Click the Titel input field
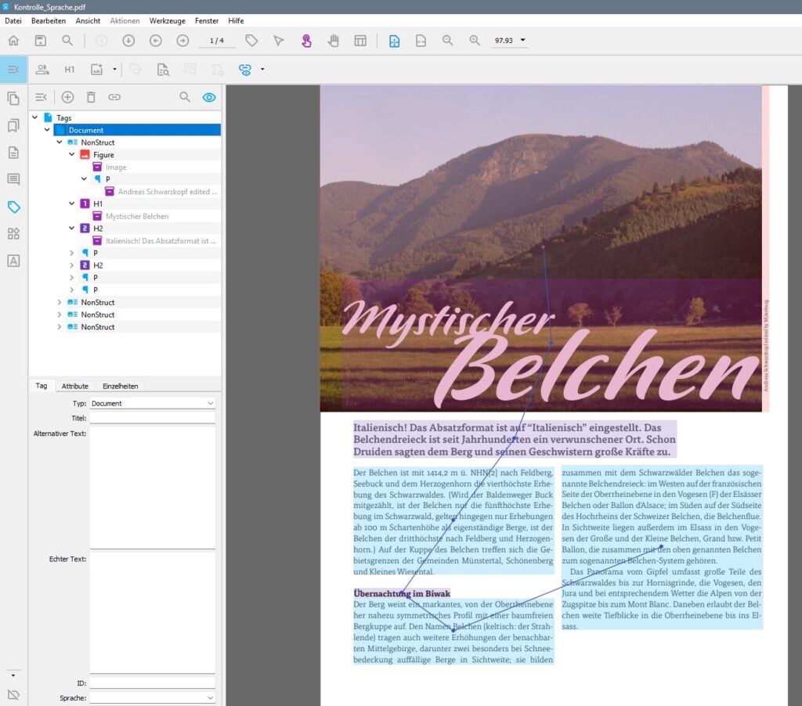 [152, 418]
